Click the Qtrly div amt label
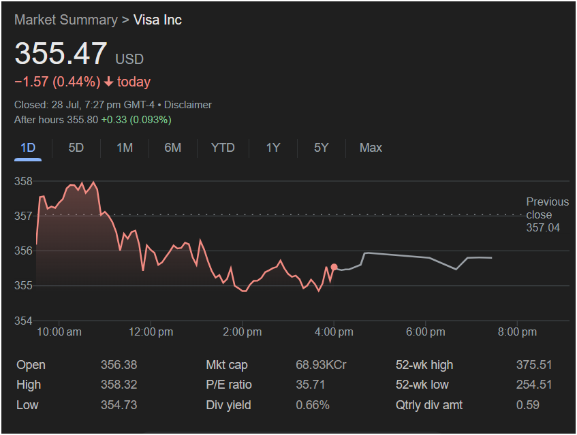The image size is (577, 435). pyautogui.click(x=429, y=405)
